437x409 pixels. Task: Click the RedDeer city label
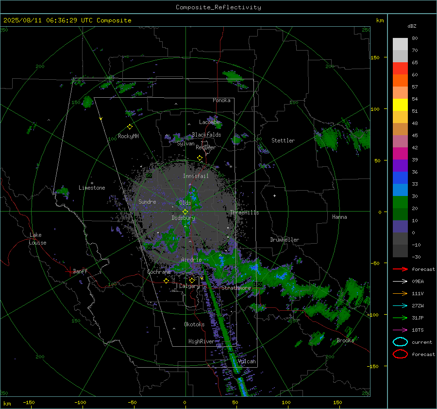tap(206, 147)
